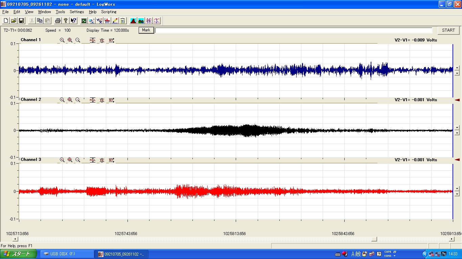Click the FULL scale icon for Channel 3
This screenshot has height=259, width=462.
point(93,160)
